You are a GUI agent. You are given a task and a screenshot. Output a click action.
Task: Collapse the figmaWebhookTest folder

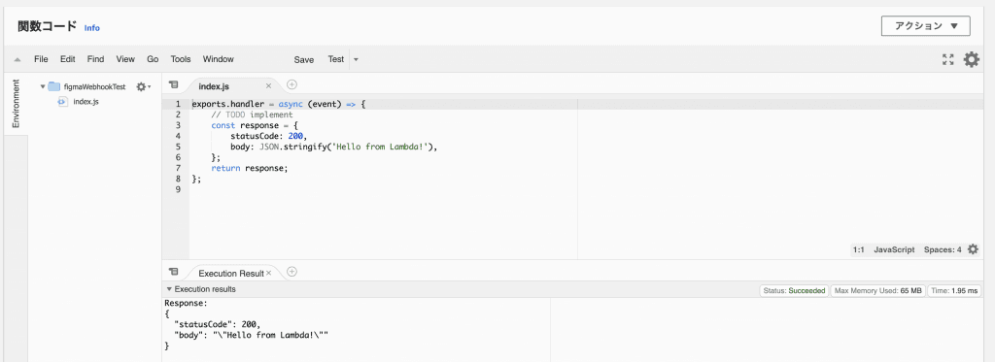click(x=43, y=86)
